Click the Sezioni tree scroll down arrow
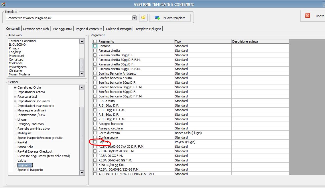 pyautogui.click(x=82, y=173)
